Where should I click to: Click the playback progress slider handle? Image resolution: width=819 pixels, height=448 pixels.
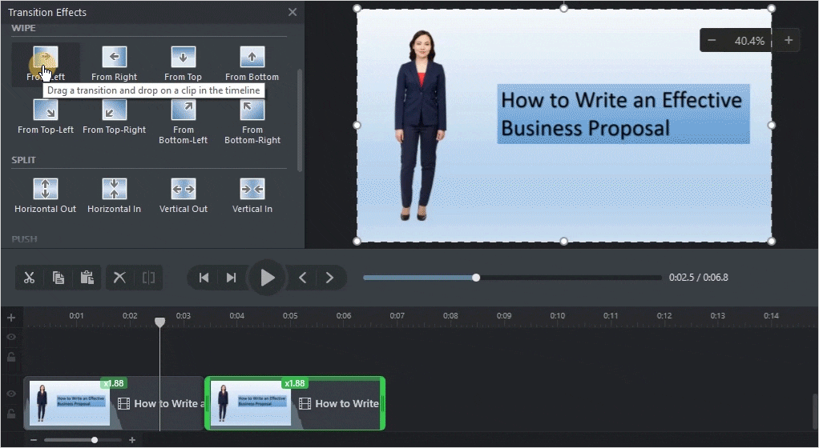coord(476,278)
